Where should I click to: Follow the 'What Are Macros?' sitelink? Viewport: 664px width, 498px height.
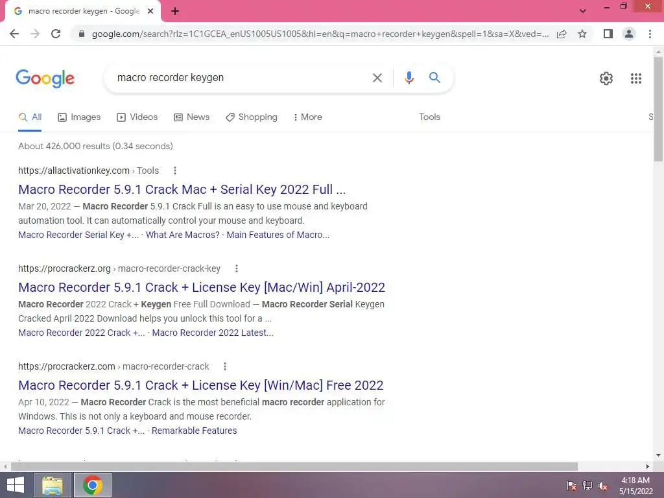[182, 235]
